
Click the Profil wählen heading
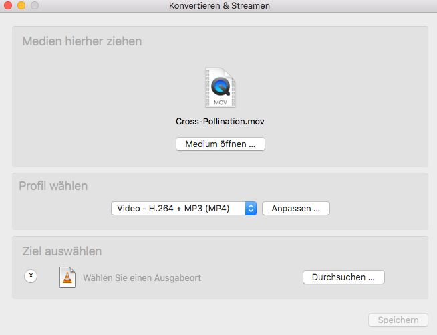click(x=53, y=186)
